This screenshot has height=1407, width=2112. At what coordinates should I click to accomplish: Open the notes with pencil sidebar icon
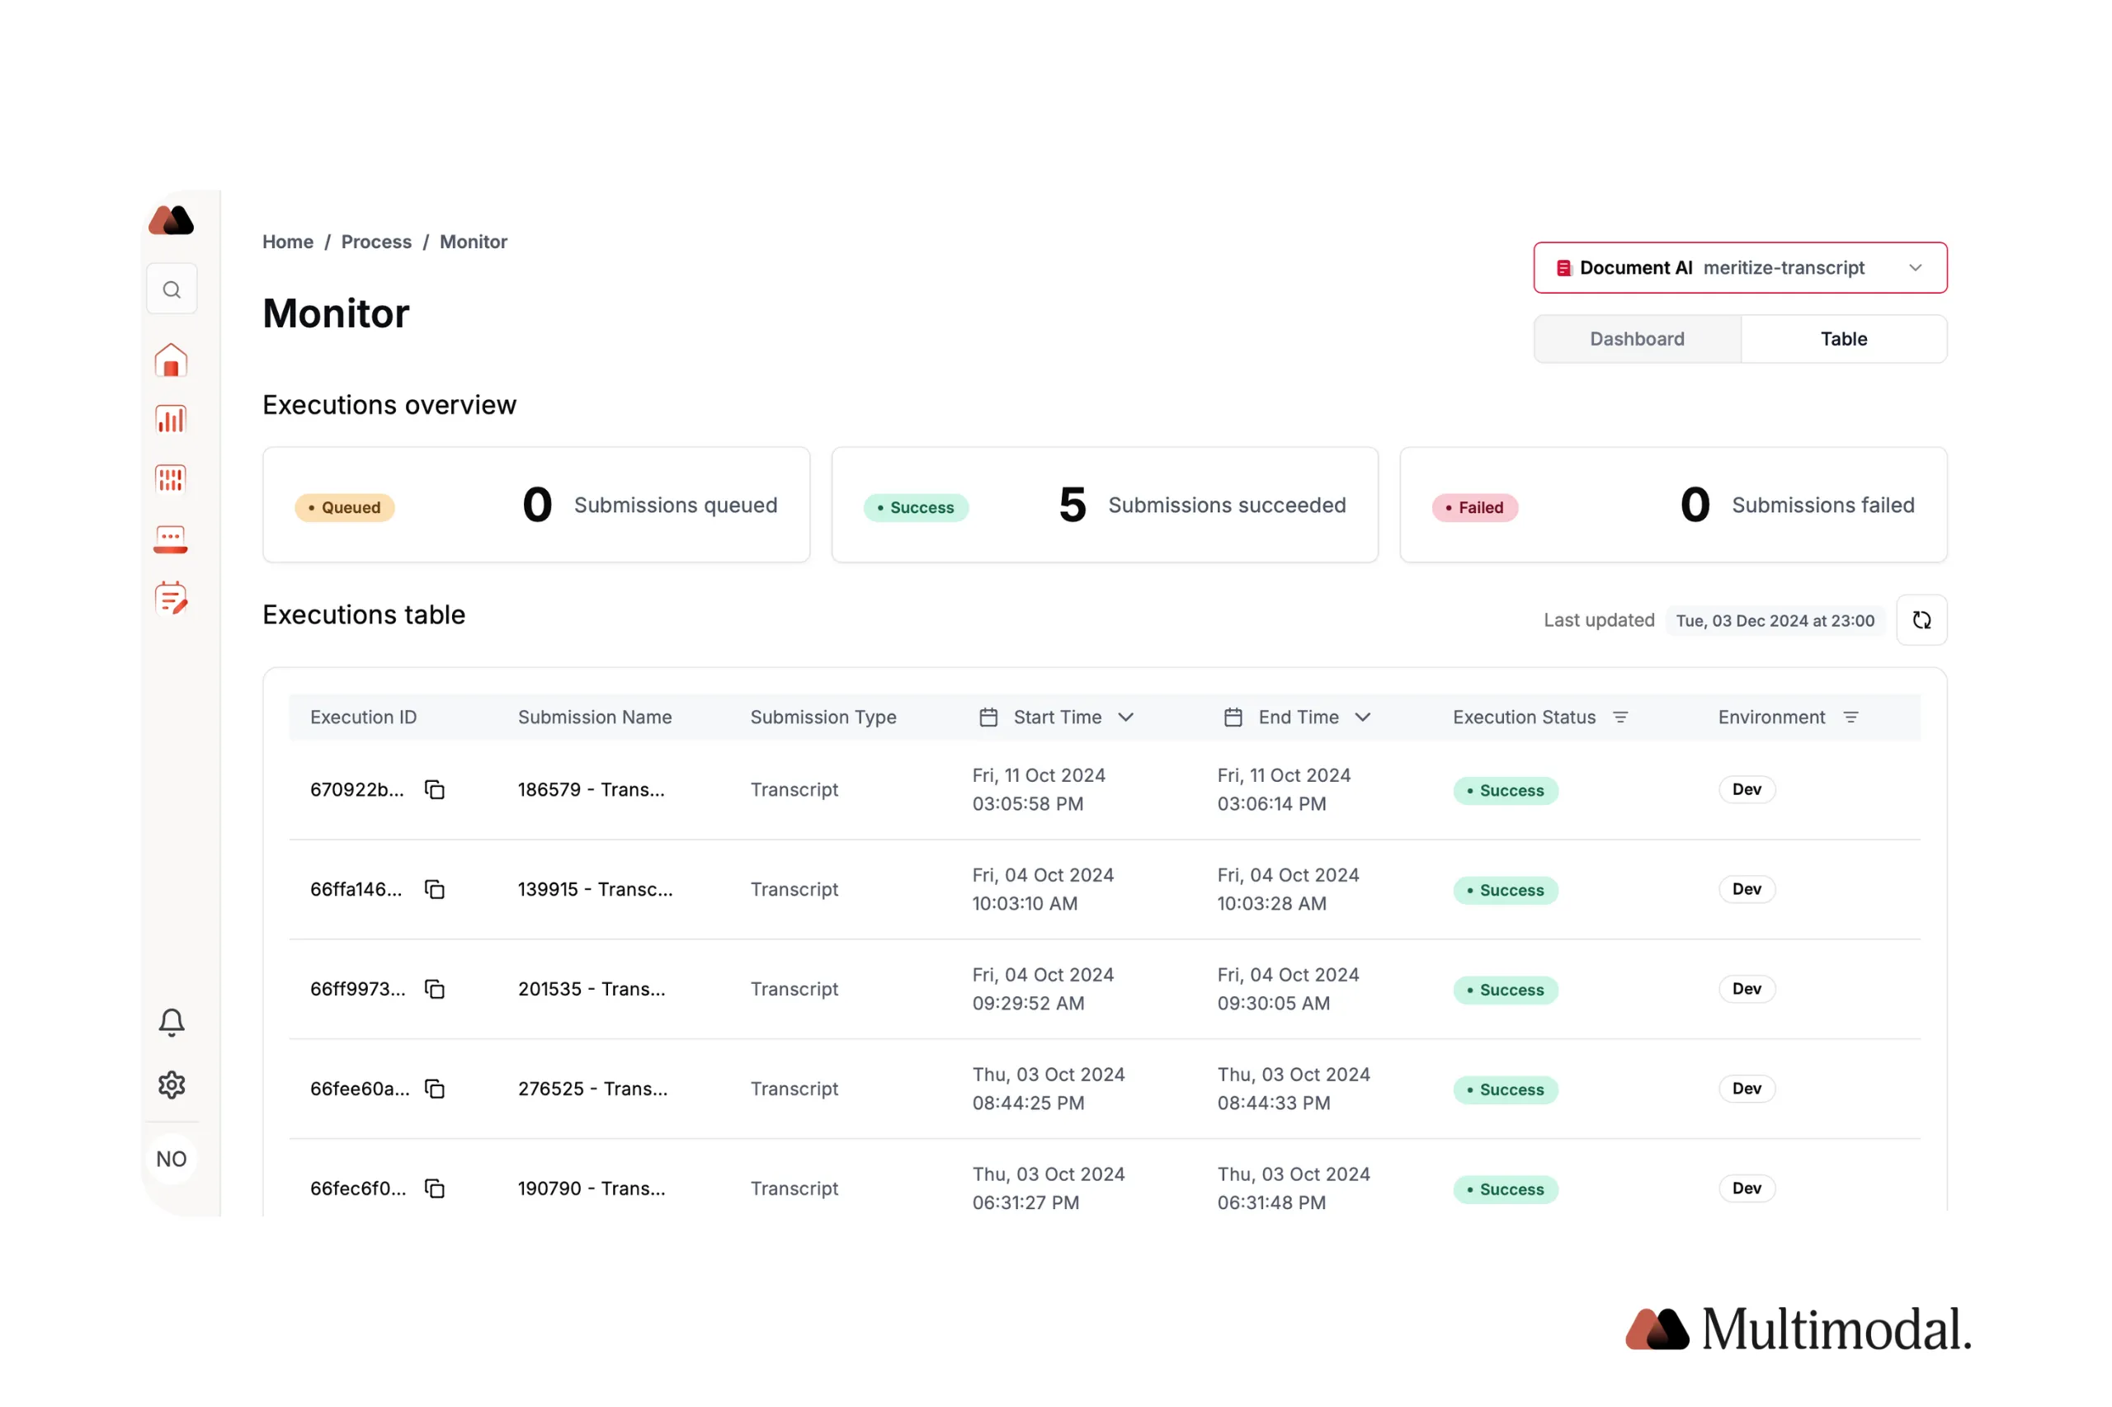point(171,599)
